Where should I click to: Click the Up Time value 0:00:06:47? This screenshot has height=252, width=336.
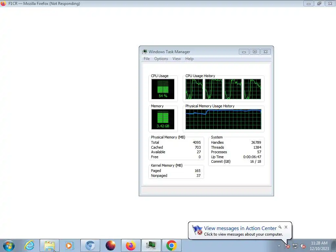click(252, 157)
